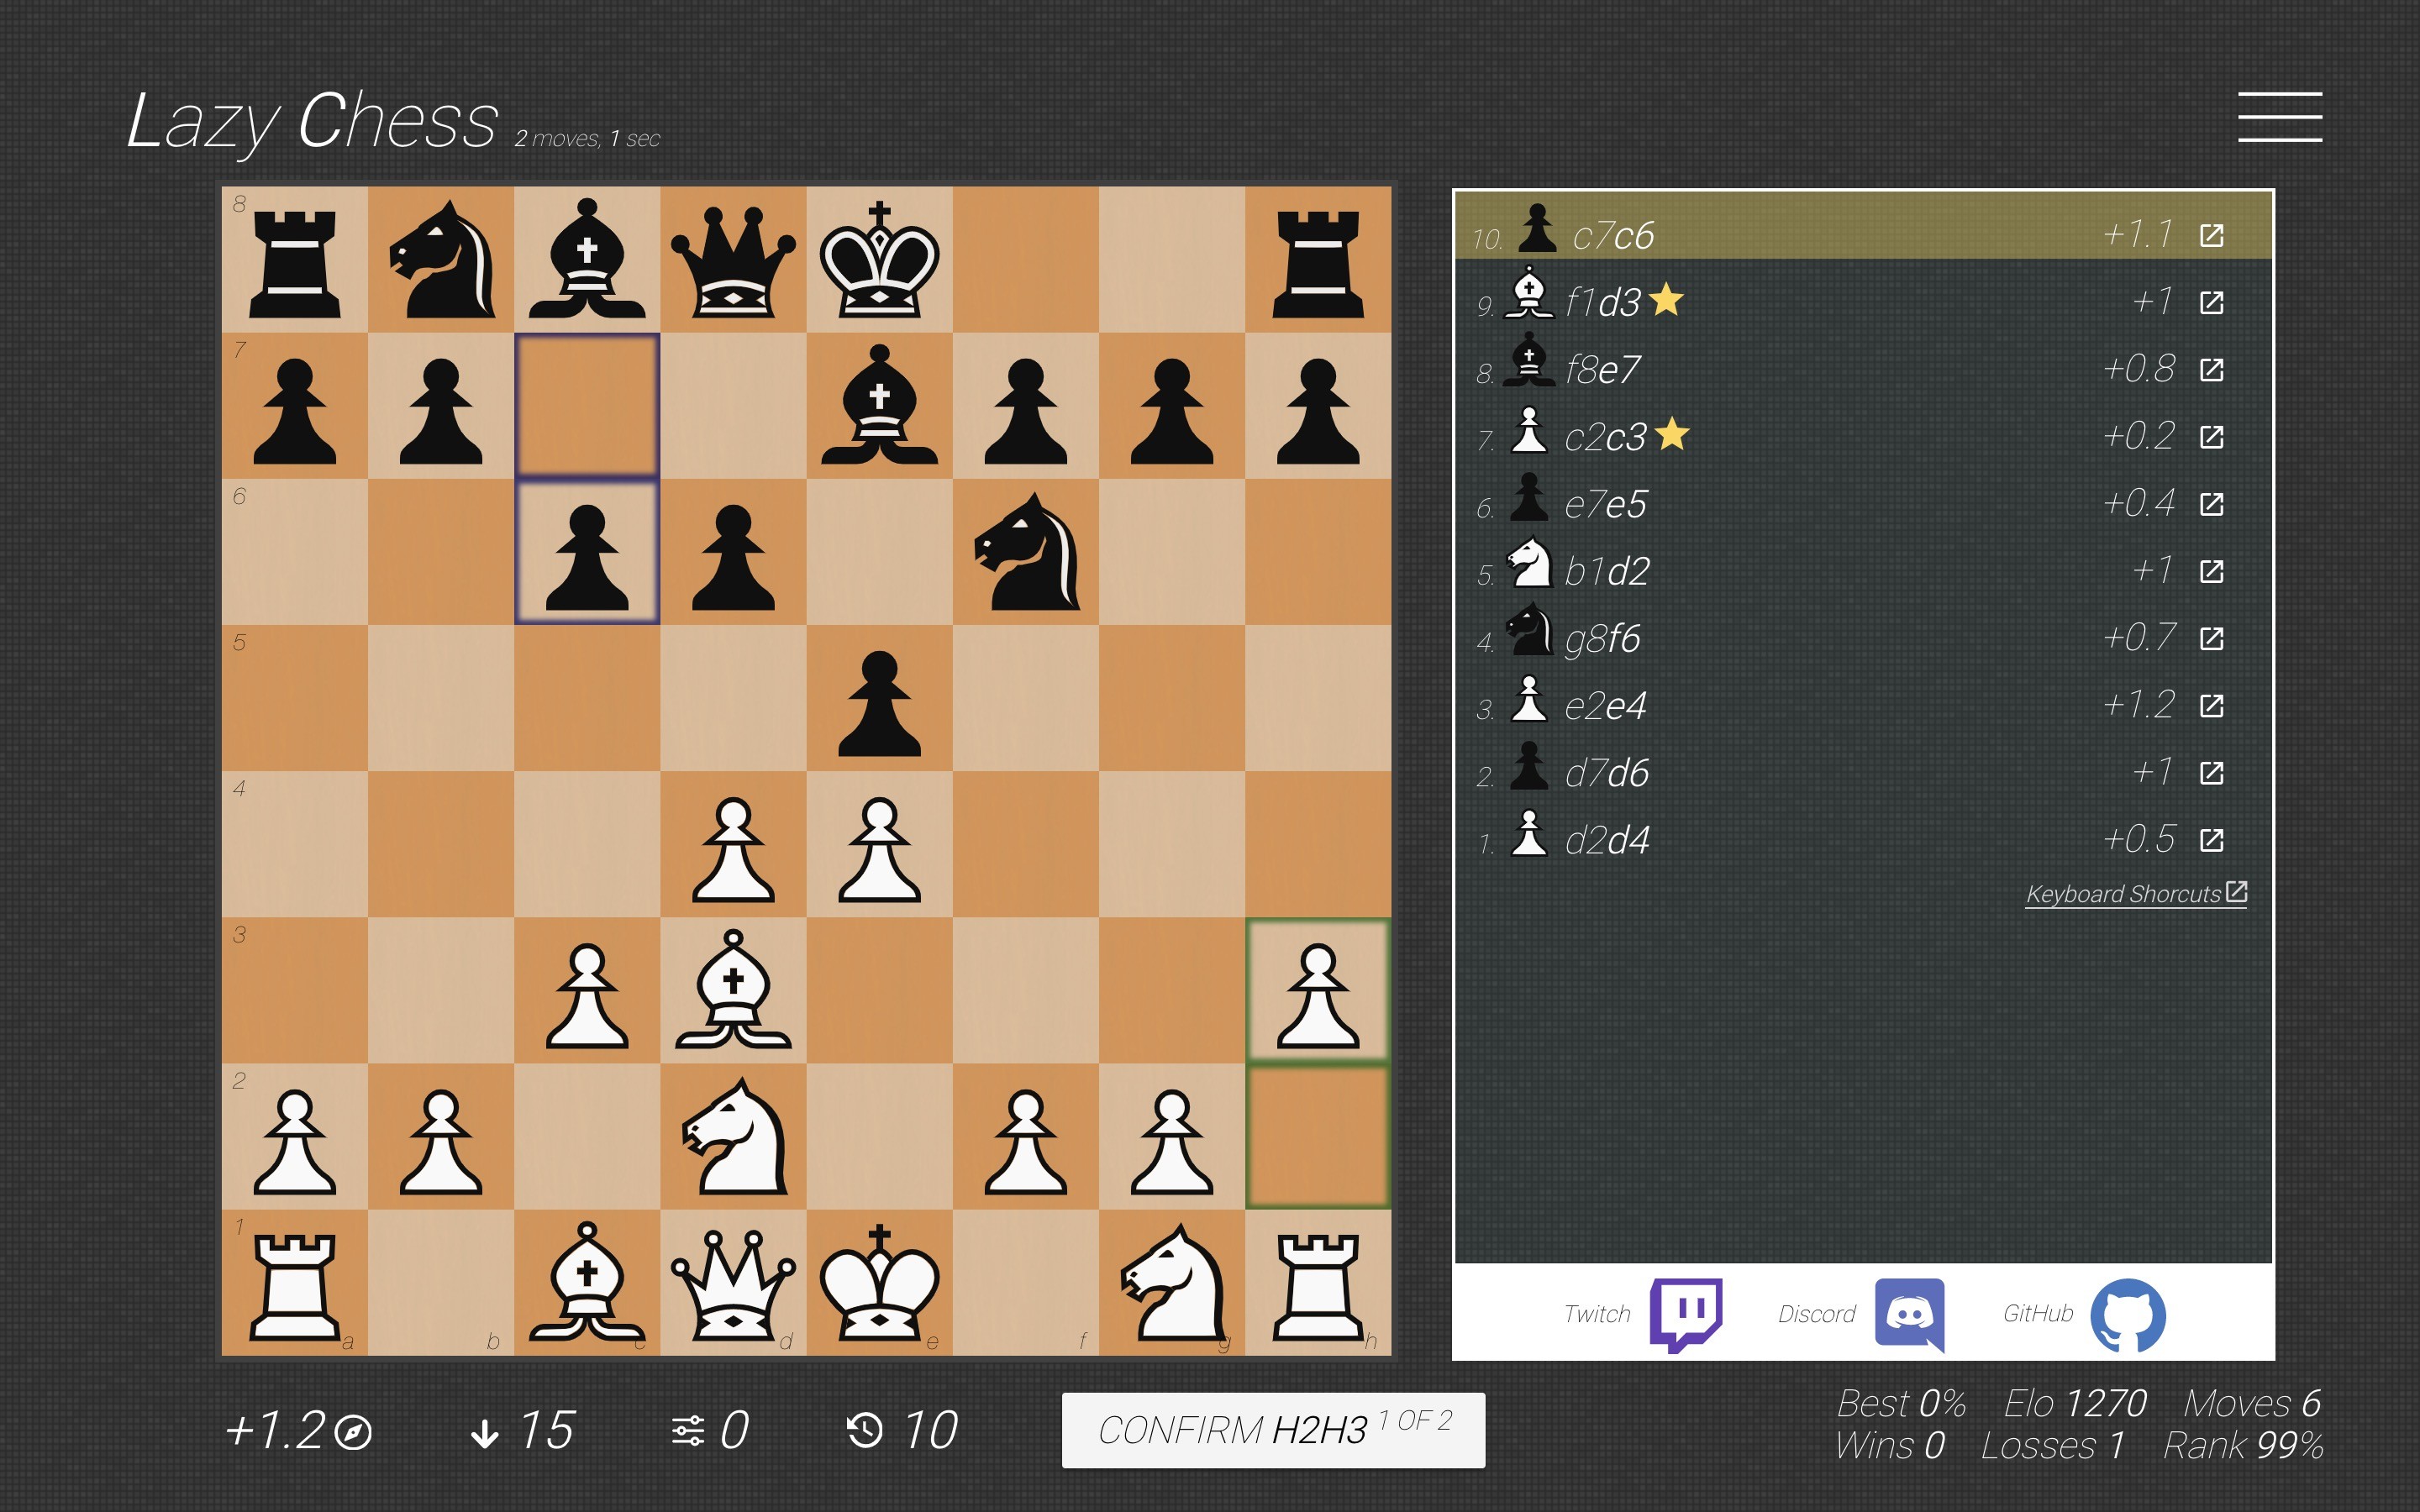The image size is (2420, 1512).
Task: Open the hamburger menu
Action: coord(2280,115)
